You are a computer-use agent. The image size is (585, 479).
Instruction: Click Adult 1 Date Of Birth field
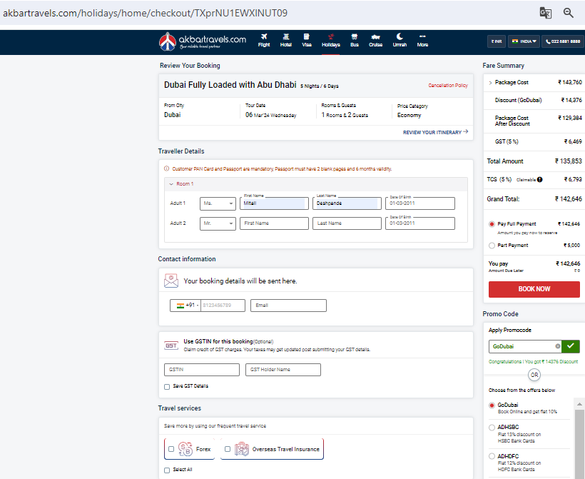click(x=419, y=203)
